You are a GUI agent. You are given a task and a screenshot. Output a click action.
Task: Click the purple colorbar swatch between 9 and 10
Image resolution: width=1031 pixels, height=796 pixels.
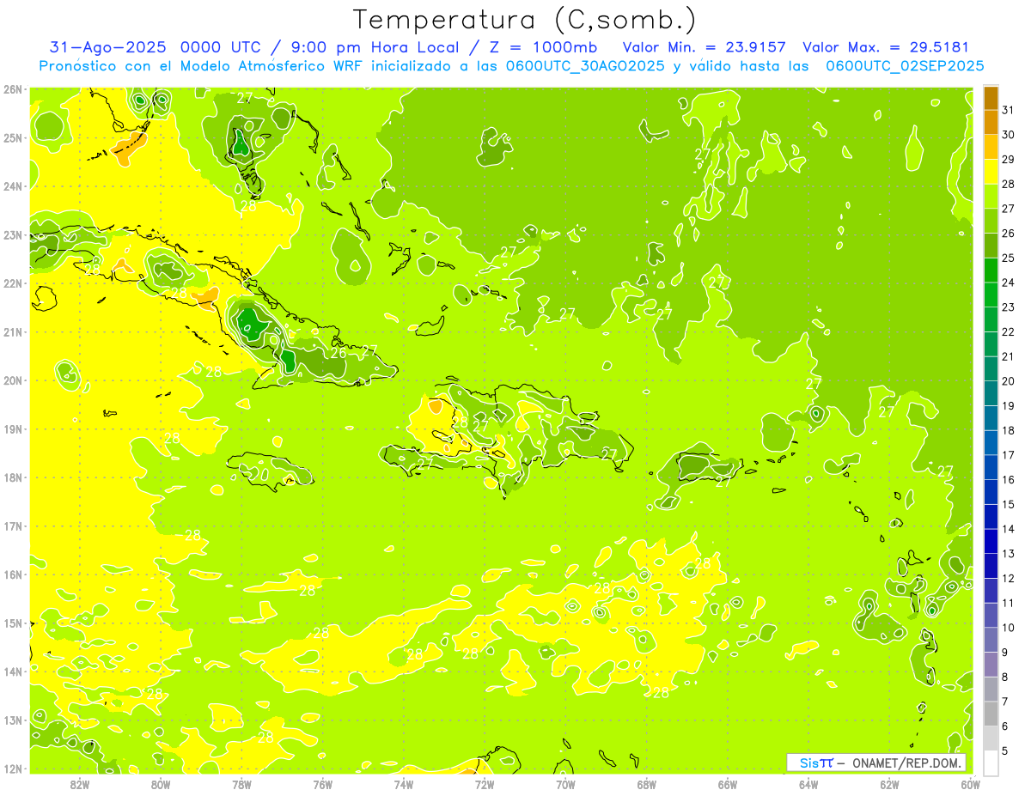[991, 641]
